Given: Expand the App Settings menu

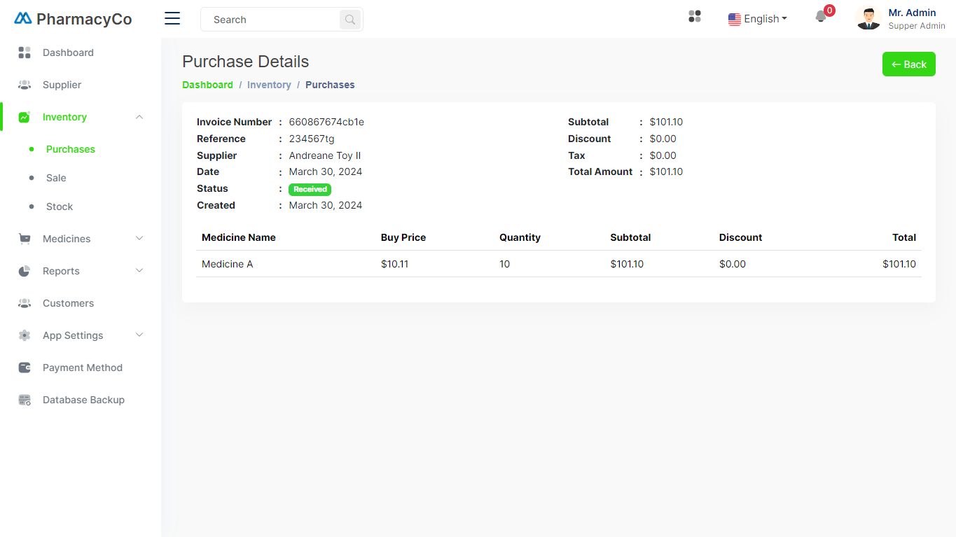Looking at the screenshot, I should point(139,335).
